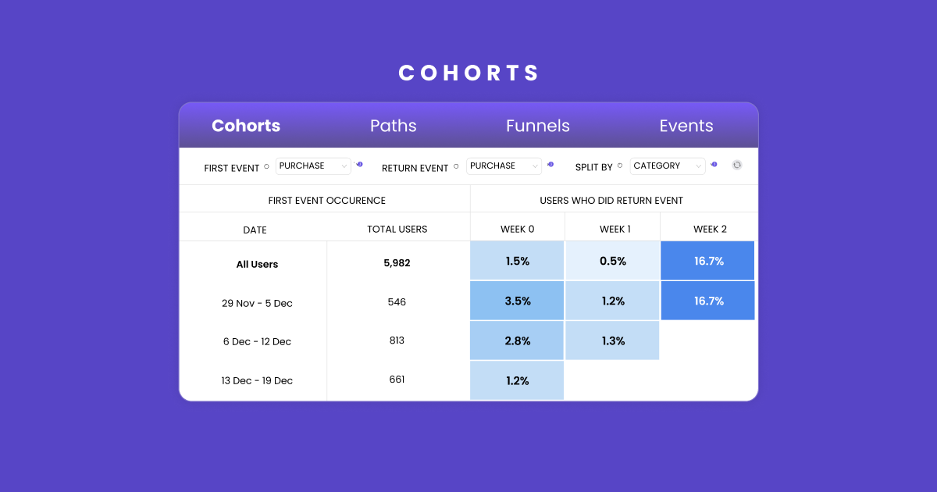The height and width of the screenshot is (492, 937).
Task: Refresh the cohort report data
Action: click(x=737, y=166)
